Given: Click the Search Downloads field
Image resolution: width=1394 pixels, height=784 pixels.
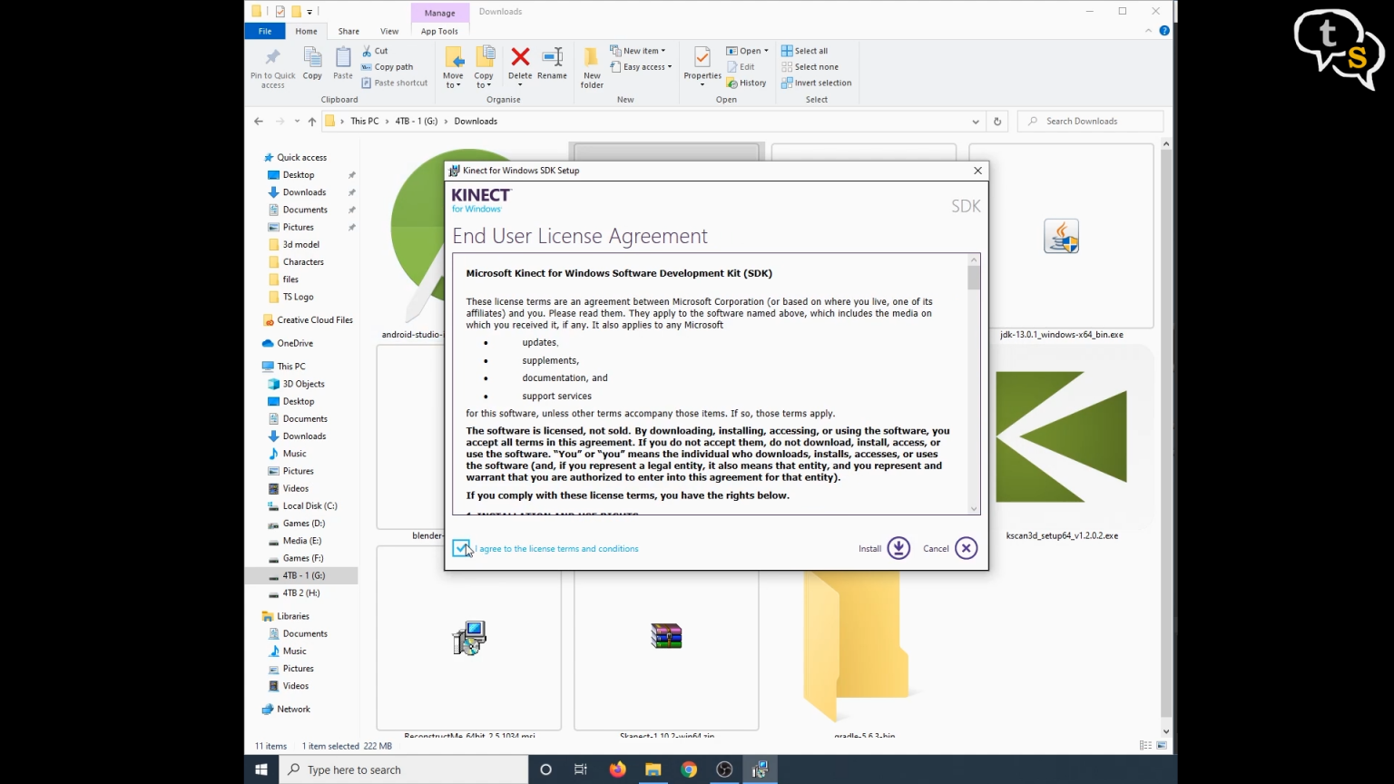Looking at the screenshot, I should click(1091, 121).
